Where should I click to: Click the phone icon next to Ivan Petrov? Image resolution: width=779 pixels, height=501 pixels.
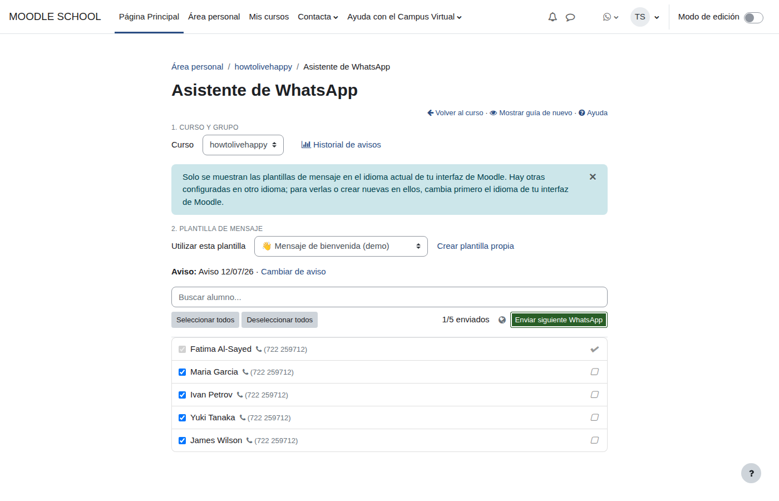pos(240,395)
